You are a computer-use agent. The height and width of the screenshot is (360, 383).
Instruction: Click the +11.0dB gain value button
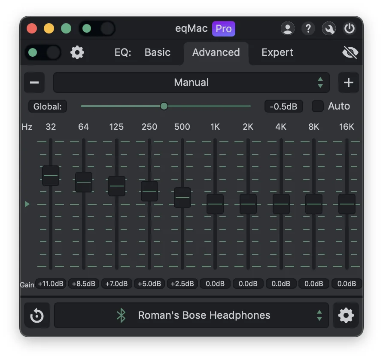click(x=50, y=284)
